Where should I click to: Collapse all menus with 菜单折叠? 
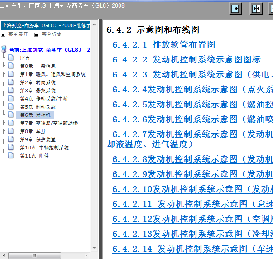coord(51,34)
